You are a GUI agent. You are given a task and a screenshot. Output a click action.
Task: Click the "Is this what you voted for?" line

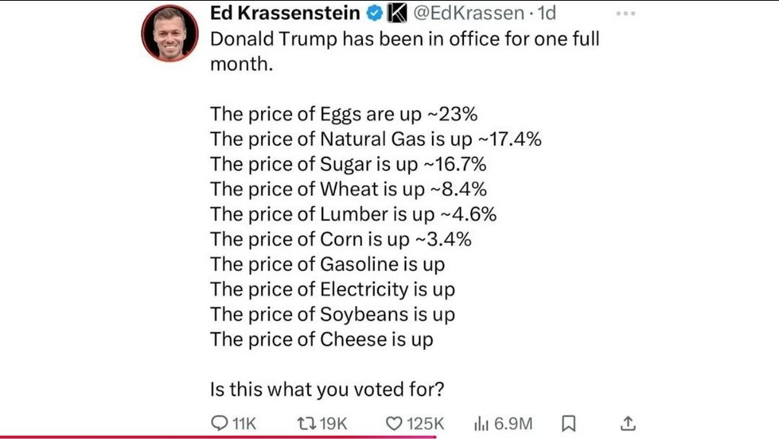tap(327, 389)
